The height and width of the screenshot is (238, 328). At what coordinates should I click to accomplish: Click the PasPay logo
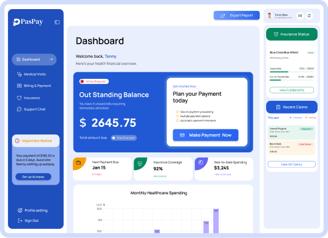tap(28, 22)
